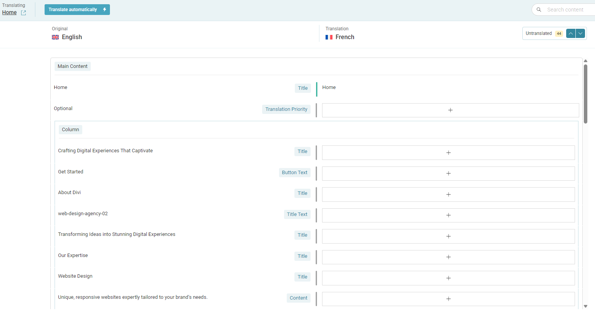Add translation for Transforming Ideas title
Image resolution: width=595 pixels, height=313 pixels.
448,236
